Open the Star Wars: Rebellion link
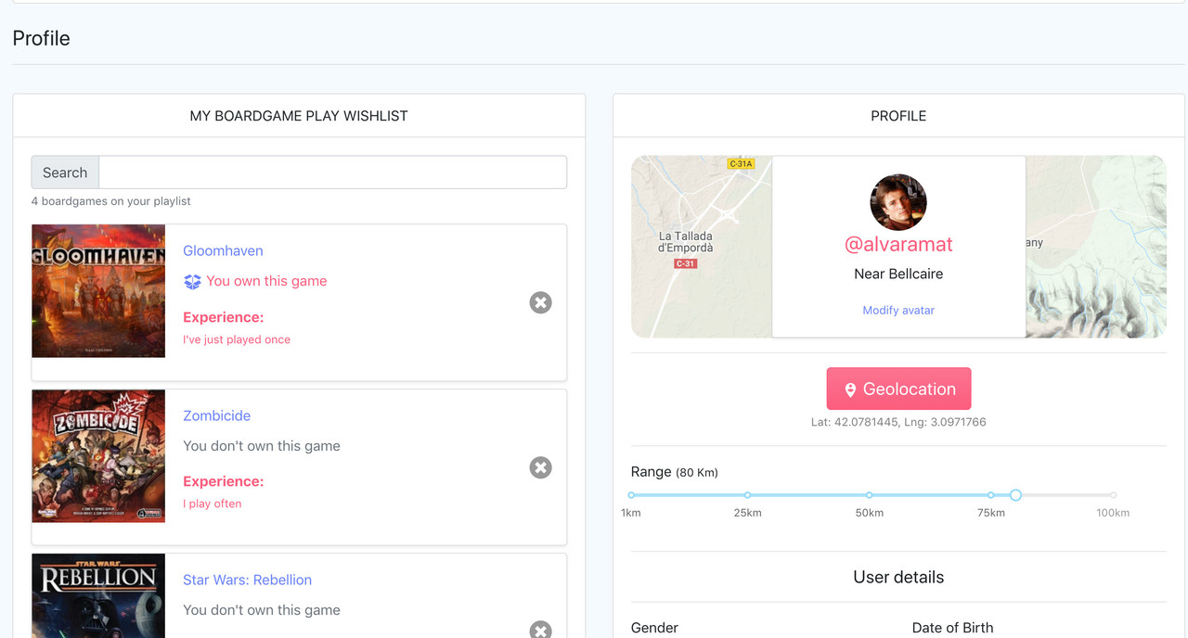Screen dimensions: 1188x638 tap(247, 580)
